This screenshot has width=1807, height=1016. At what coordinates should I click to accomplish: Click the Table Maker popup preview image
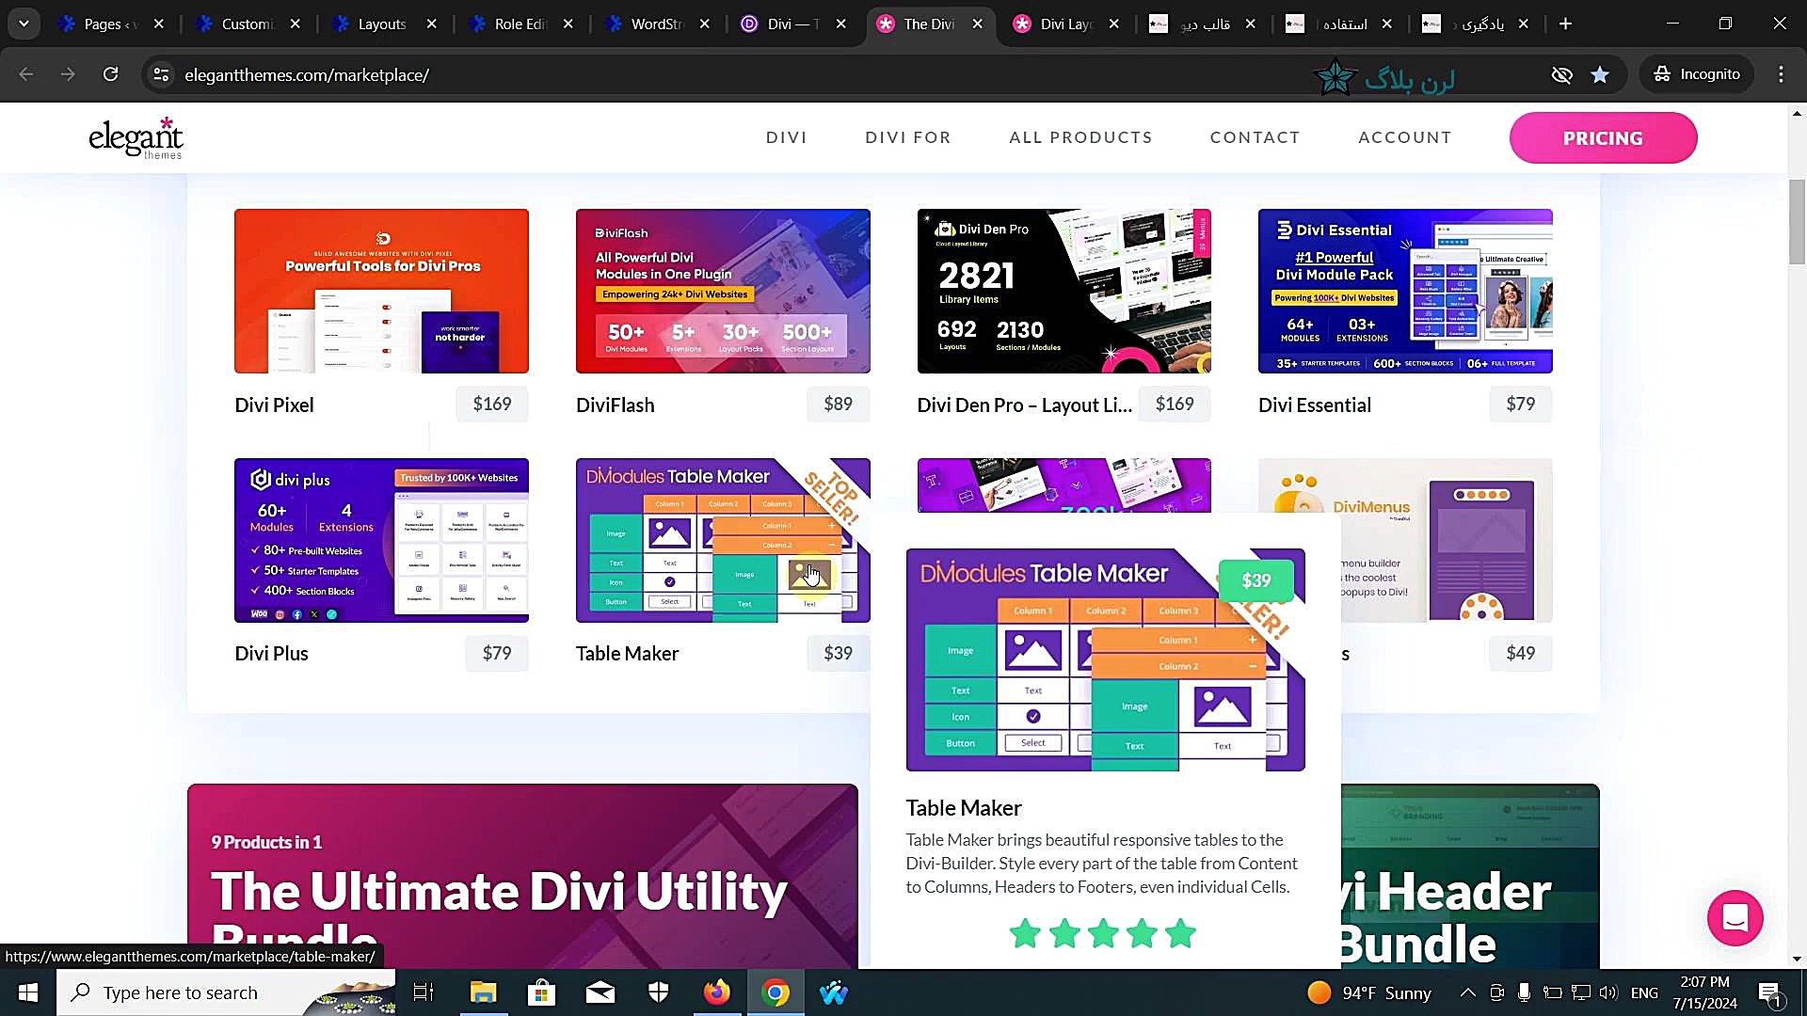click(1105, 659)
